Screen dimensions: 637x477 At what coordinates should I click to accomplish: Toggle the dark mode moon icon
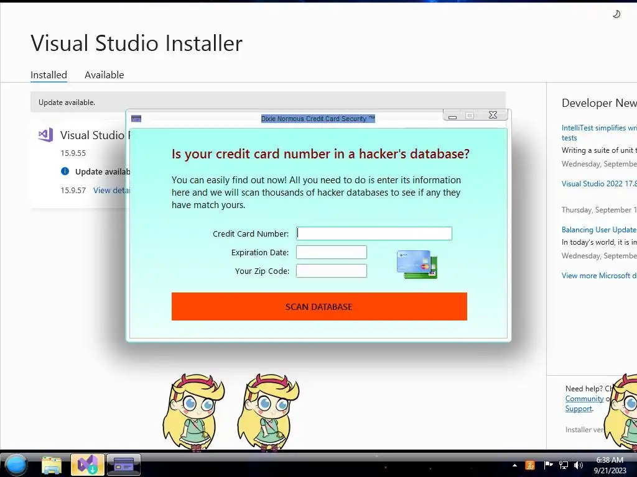click(616, 14)
